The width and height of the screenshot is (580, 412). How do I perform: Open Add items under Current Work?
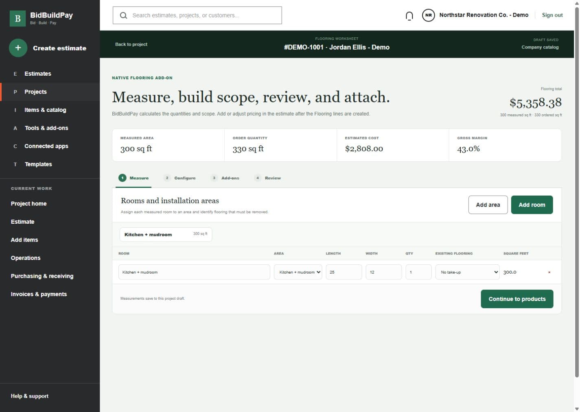coord(24,240)
